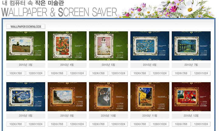This screenshot has width=219, height=131.
Task: Select the 2010년 4월 red flowers wallpaper thumbnail
Action: (x=67, y=46)
